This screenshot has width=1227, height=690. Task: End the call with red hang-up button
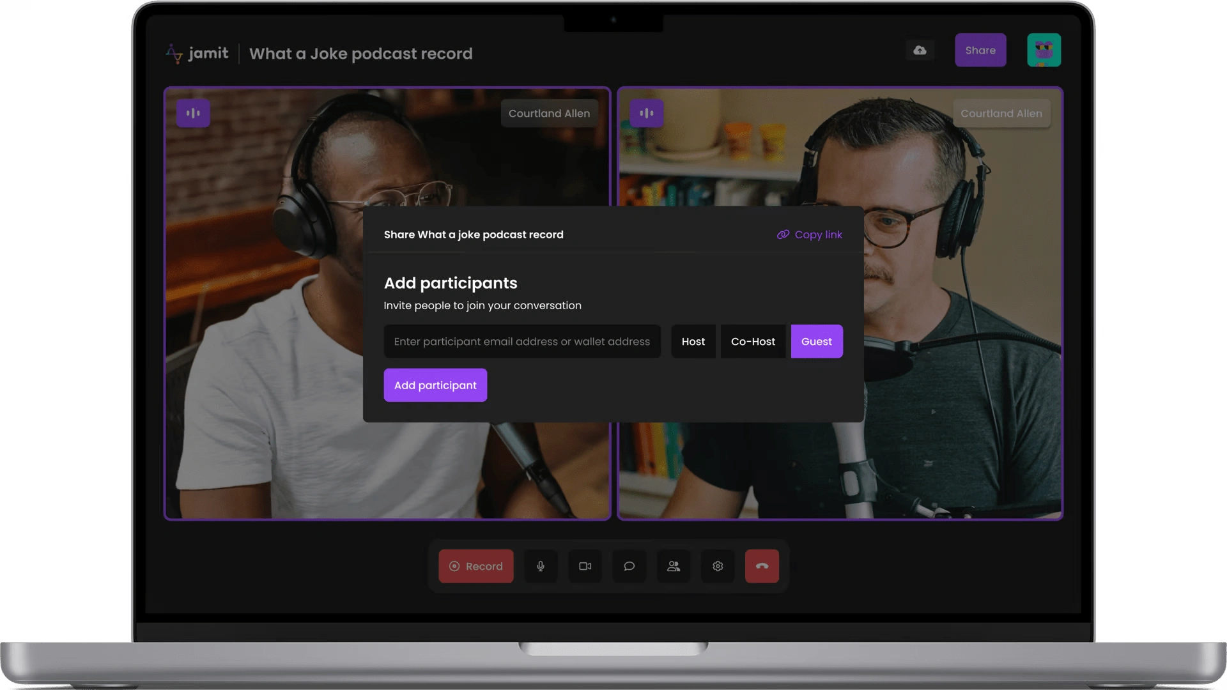762,566
